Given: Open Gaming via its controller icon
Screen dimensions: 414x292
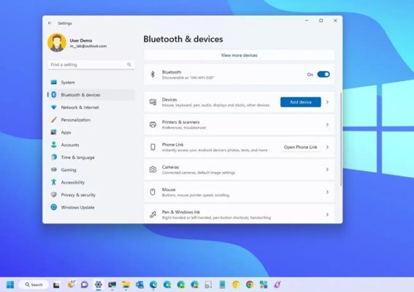Looking at the screenshot, I should (54, 170).
